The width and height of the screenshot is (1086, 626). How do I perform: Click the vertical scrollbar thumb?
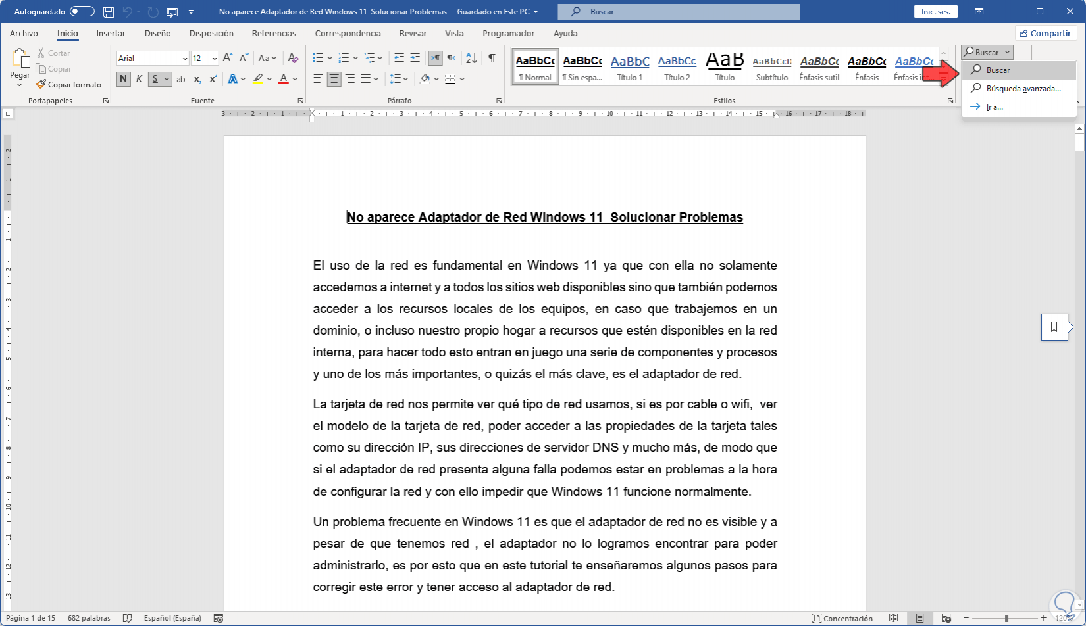click(1079, 143)
